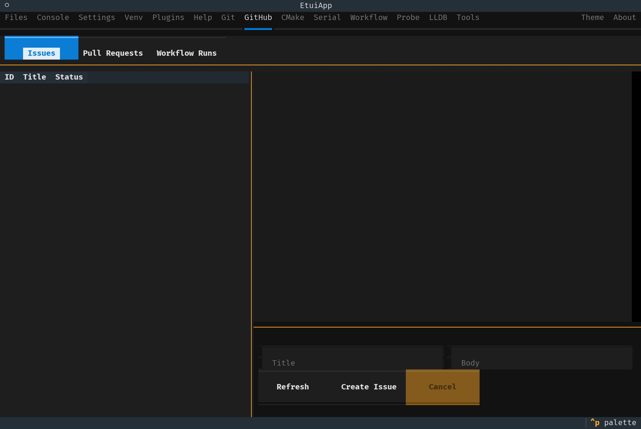The height and width of the screenshot is (429, 641).
Task: Click the Title column header
Action: (x=35, y=77)
